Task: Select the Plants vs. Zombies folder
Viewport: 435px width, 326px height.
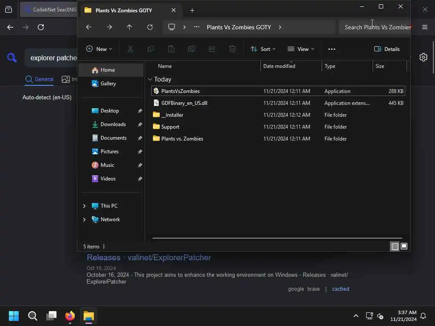Action: click(278, 139)
